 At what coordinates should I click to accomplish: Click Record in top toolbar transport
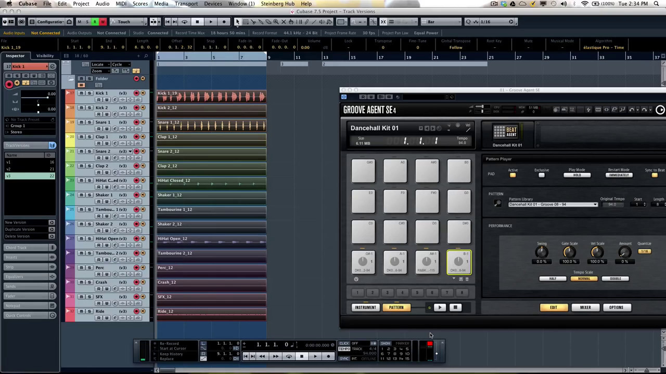click(224, 22)
